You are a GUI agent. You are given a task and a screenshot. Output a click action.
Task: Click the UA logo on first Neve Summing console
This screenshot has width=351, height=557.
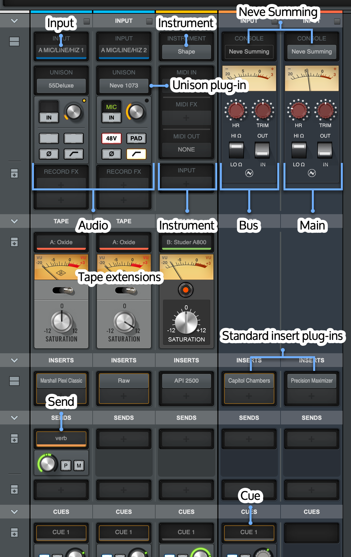click(249, 173)
